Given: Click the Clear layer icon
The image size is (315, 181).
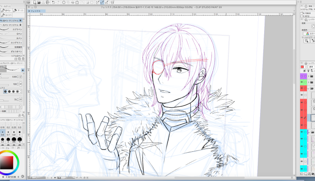Looking at the screenshot, I should coord(64,2).
